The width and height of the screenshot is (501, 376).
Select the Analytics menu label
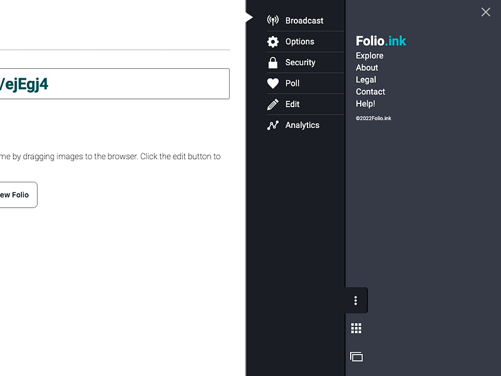pos(302,125)
